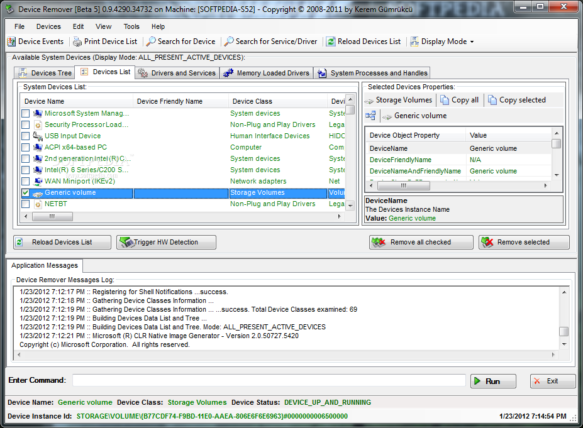This screenshot has height=428, width=583.
Task: Click the Memory Loaded Drivers tab icon
Action: pyautogui.click(x=228, y=73)
